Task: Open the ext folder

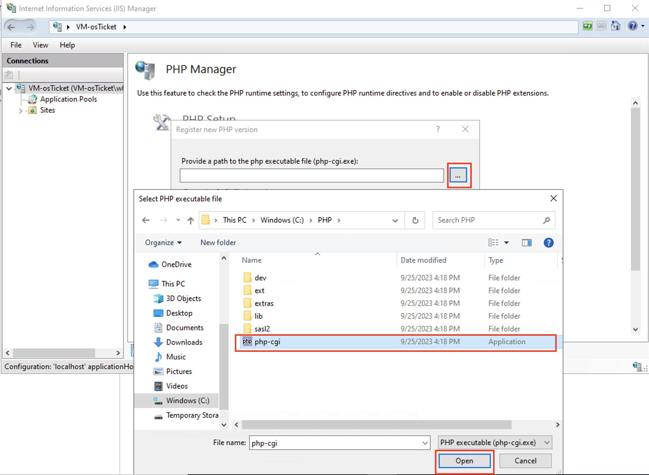Action: tap(259, 291)
